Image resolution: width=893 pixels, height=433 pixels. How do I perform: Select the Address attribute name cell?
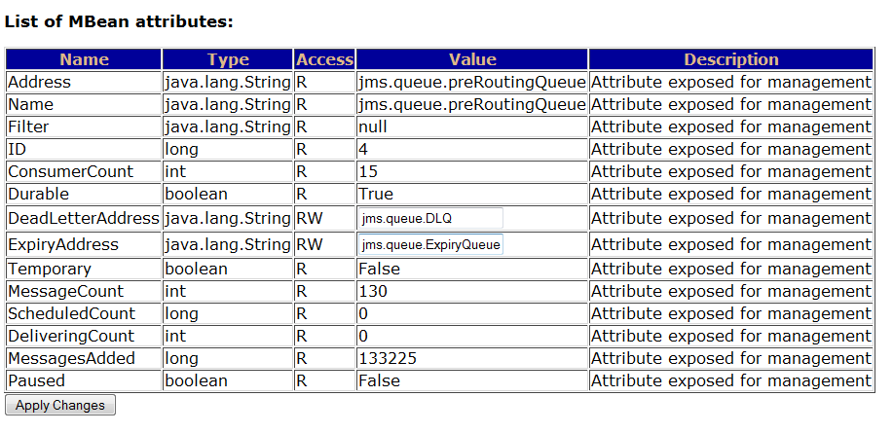coord(84,82)
